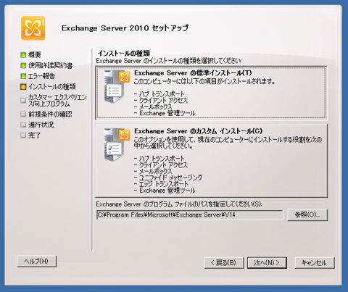
Task: Select Exchange Server の標準インストール(T) option
Action: (212, 93)
